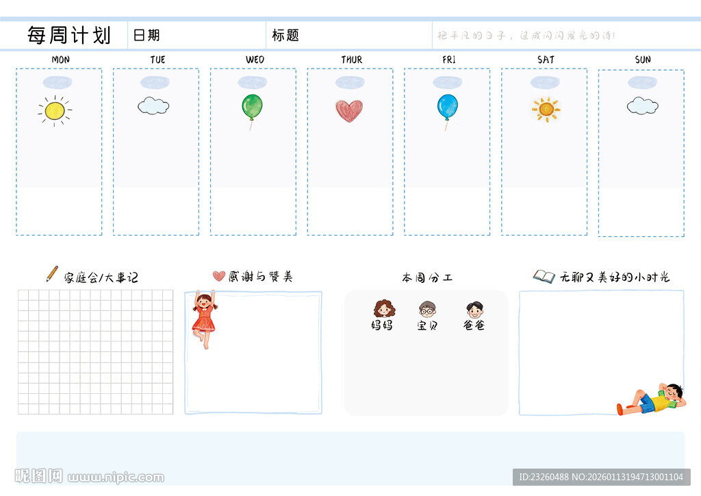The image size is (701, 496).
Task: Click the small heart beside 感谢与赞美
Action: 218,276
